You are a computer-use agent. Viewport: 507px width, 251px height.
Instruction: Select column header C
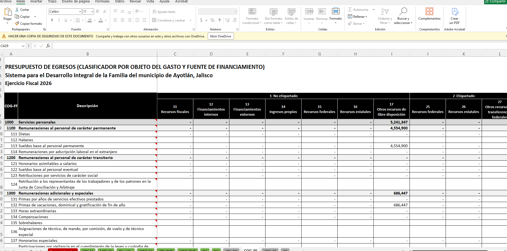tap(175, 54)
